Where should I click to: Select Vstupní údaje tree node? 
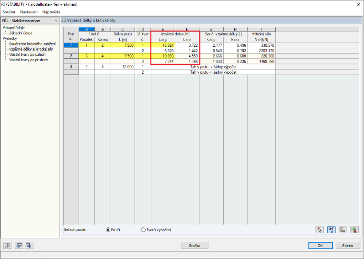(x=14, y=28)
